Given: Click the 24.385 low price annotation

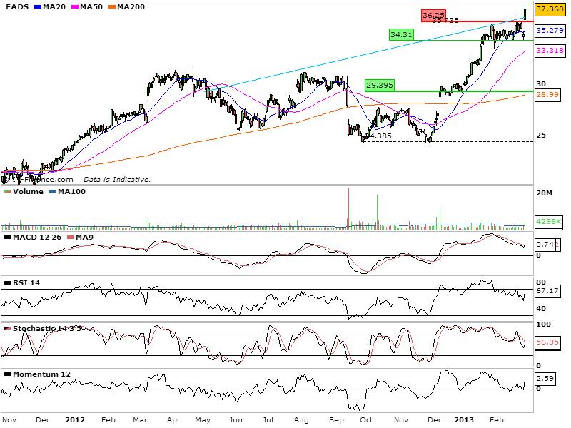Looking at the screenshot, I should 379,136.
